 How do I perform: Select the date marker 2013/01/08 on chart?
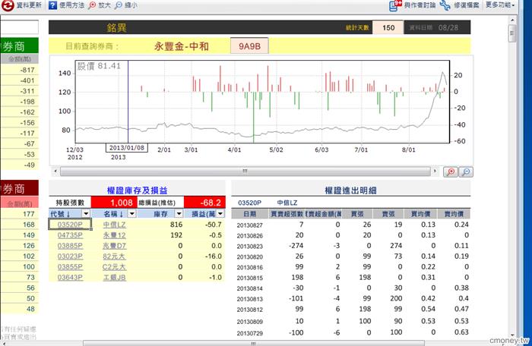[x=127, y=148]
